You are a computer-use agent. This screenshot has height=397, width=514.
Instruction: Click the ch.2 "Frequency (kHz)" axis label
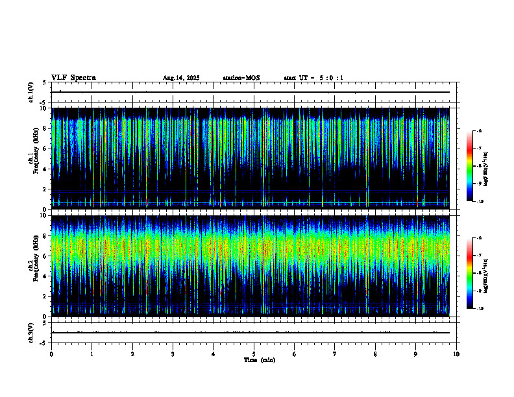point(36,258)
